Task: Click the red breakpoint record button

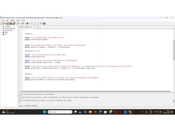Action: click(27, 23)
